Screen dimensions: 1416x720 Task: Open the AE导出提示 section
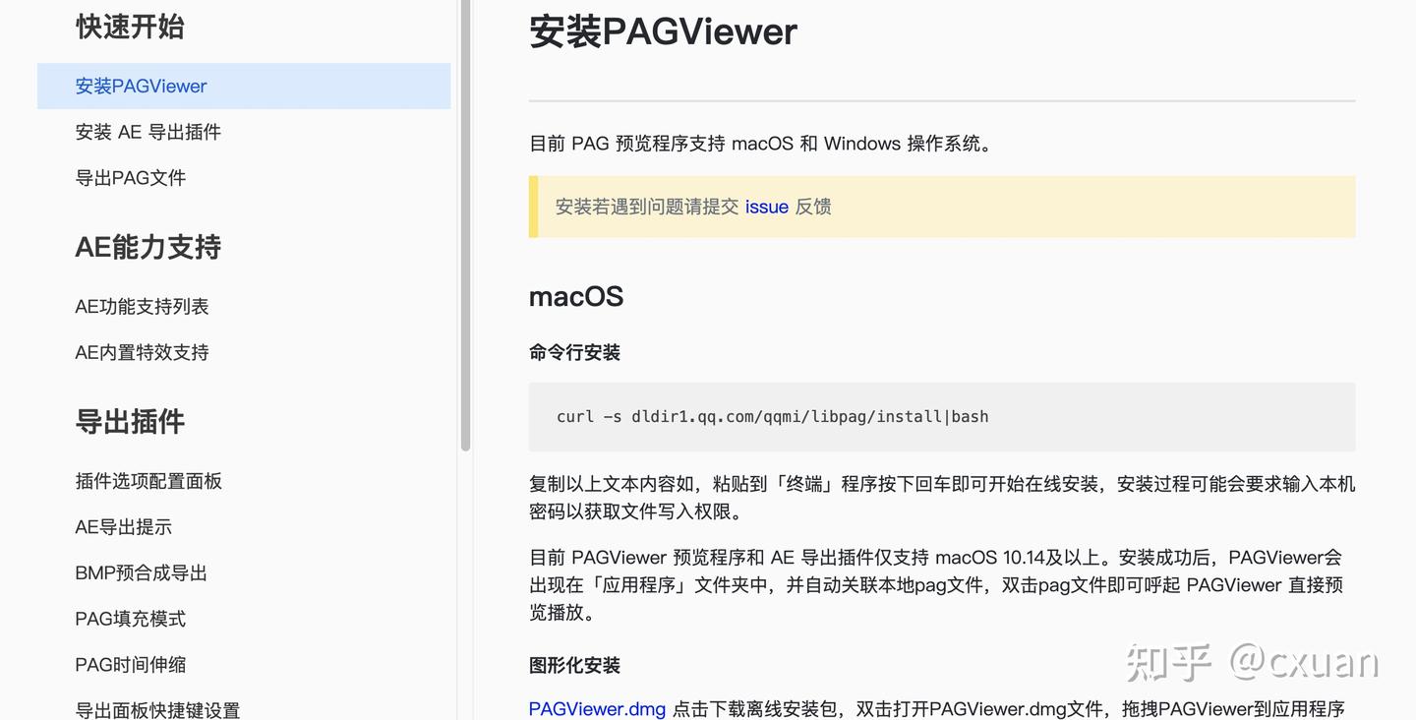124,526
